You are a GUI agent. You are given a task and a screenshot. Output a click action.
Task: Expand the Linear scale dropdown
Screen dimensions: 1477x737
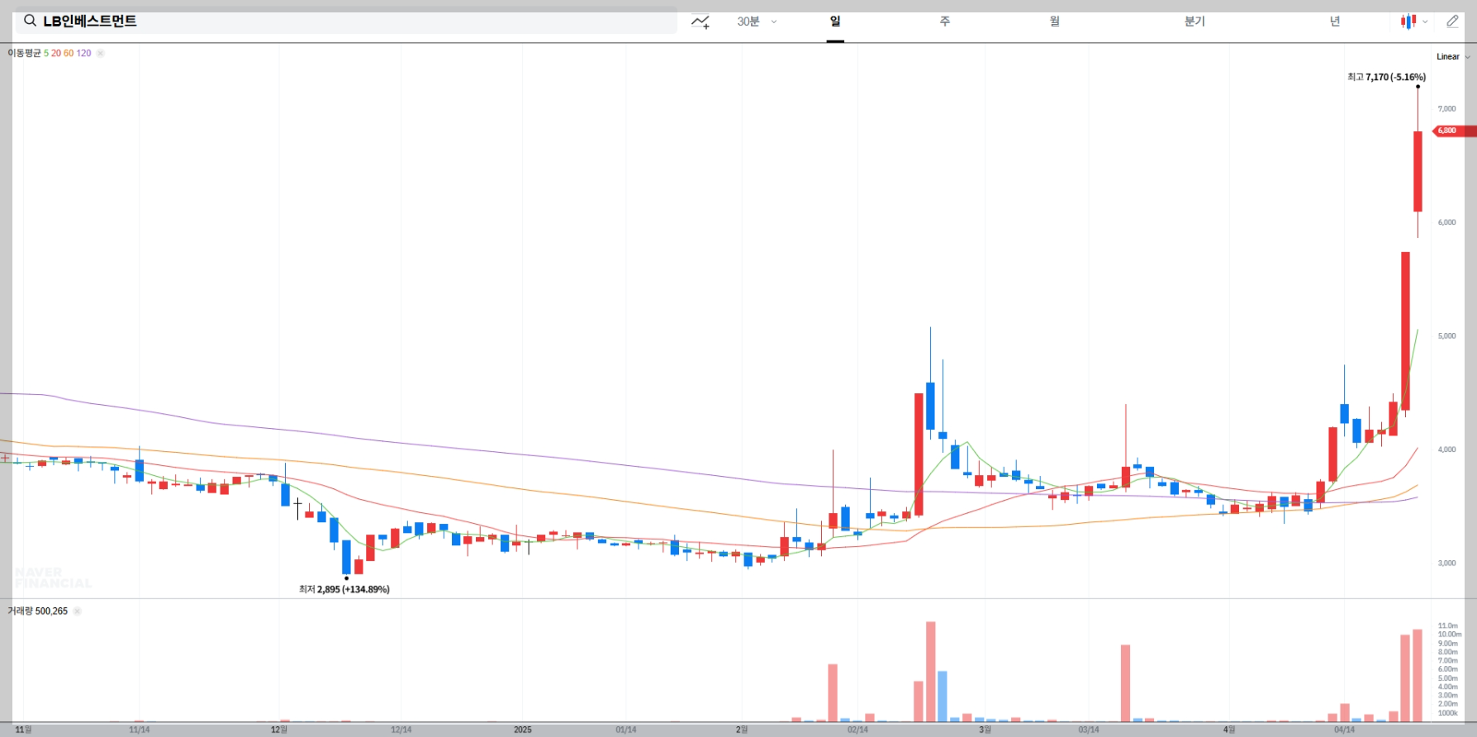(1453, 57)
